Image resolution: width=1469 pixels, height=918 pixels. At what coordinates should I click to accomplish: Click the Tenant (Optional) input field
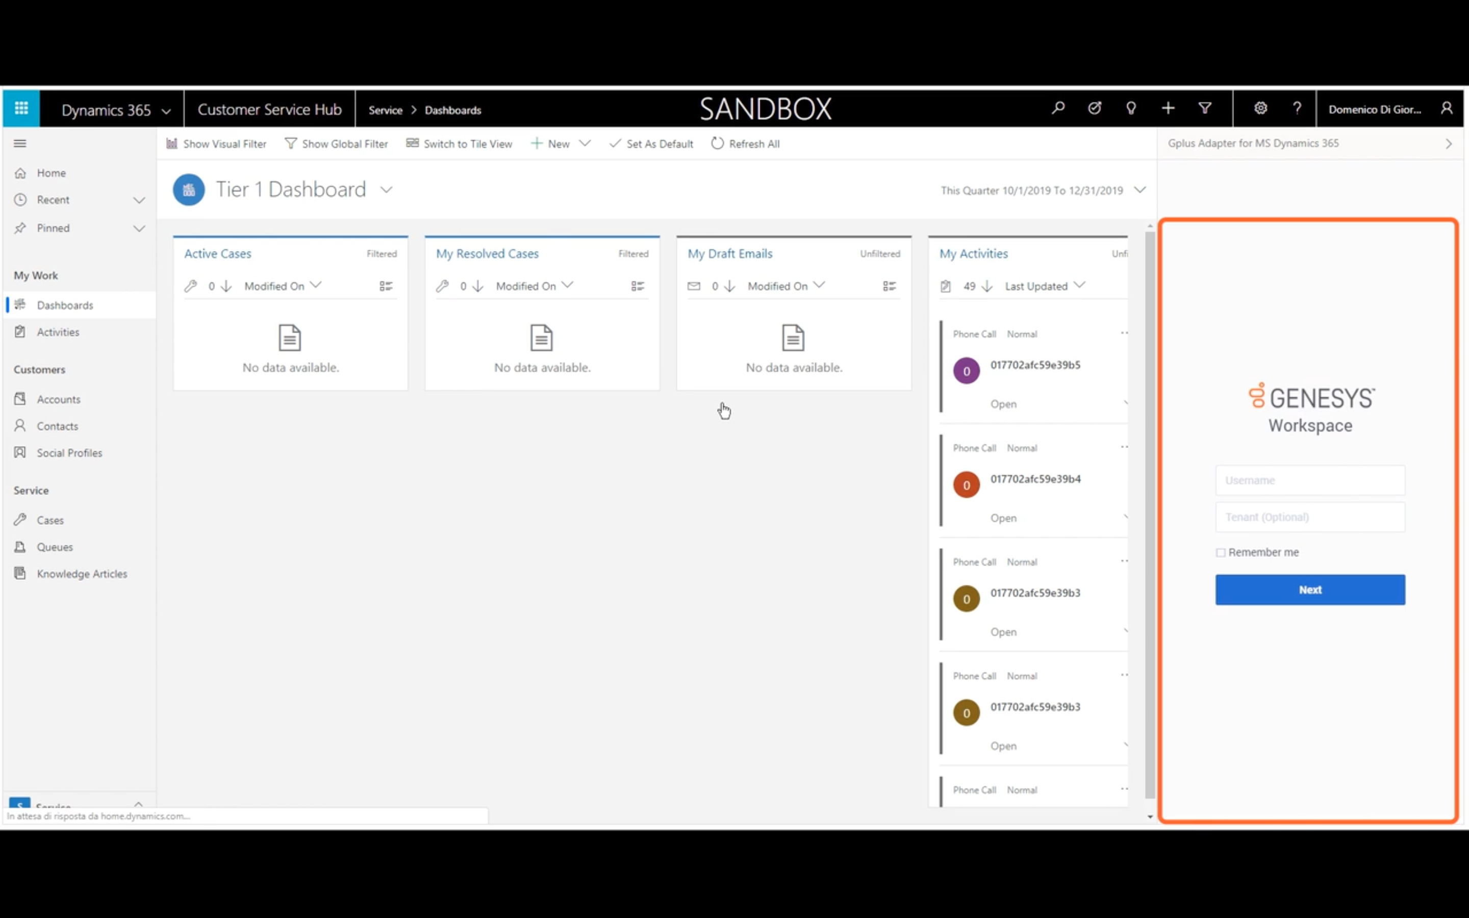click(1310, 517)
